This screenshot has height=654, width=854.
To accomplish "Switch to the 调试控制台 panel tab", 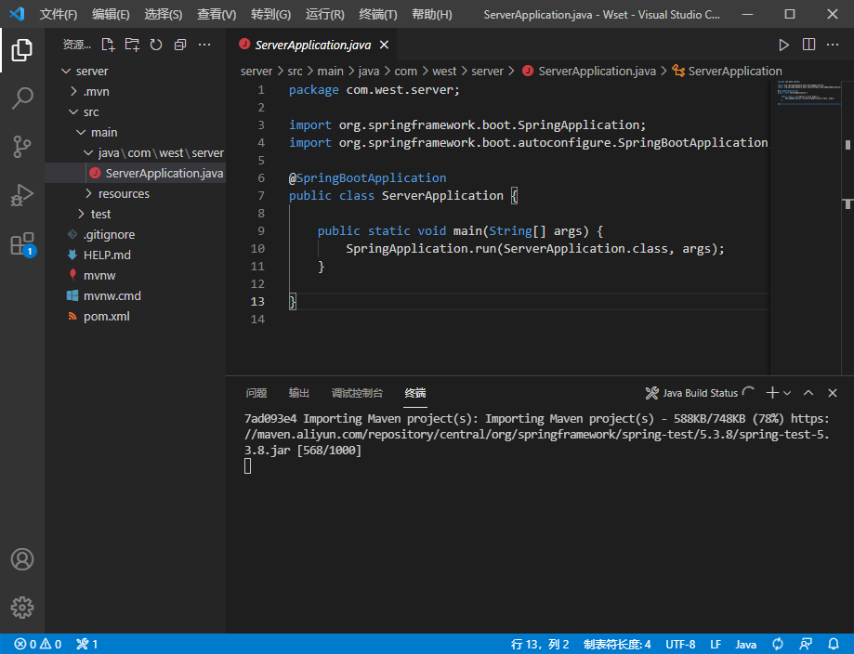I will 357,392.
